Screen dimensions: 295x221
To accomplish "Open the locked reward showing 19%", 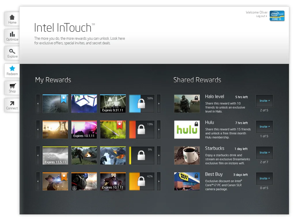I will click(142, 129).
